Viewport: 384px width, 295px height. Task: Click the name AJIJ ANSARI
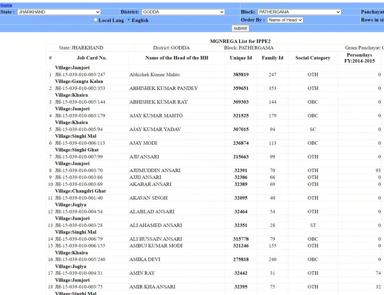click(x=144, y=157)
